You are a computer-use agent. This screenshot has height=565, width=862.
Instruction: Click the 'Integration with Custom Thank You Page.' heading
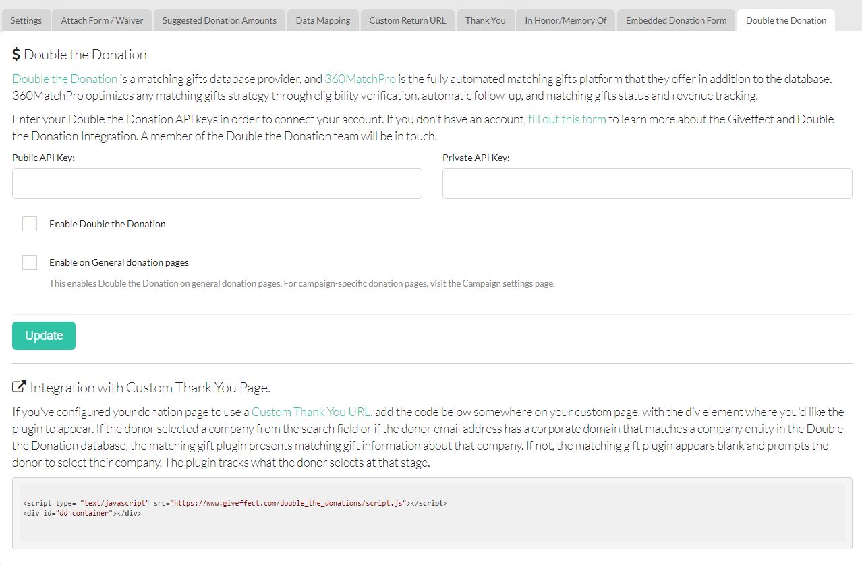(150, 388)
